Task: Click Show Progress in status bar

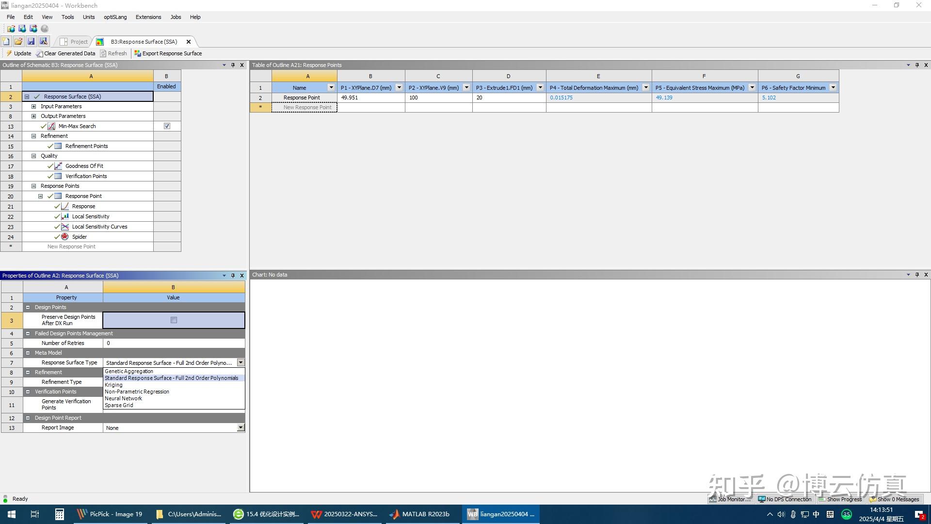Action: (x=840, y=499)
